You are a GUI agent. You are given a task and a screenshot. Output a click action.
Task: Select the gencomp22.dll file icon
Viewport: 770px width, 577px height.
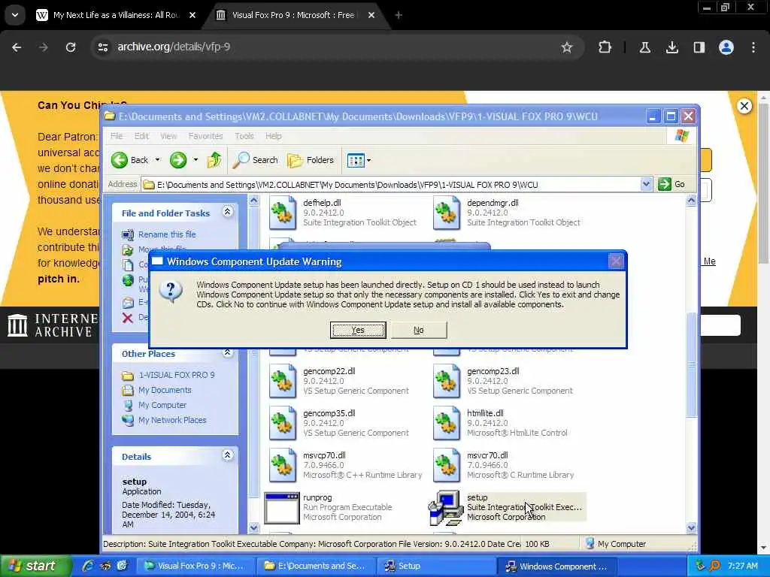pos(283,381)
